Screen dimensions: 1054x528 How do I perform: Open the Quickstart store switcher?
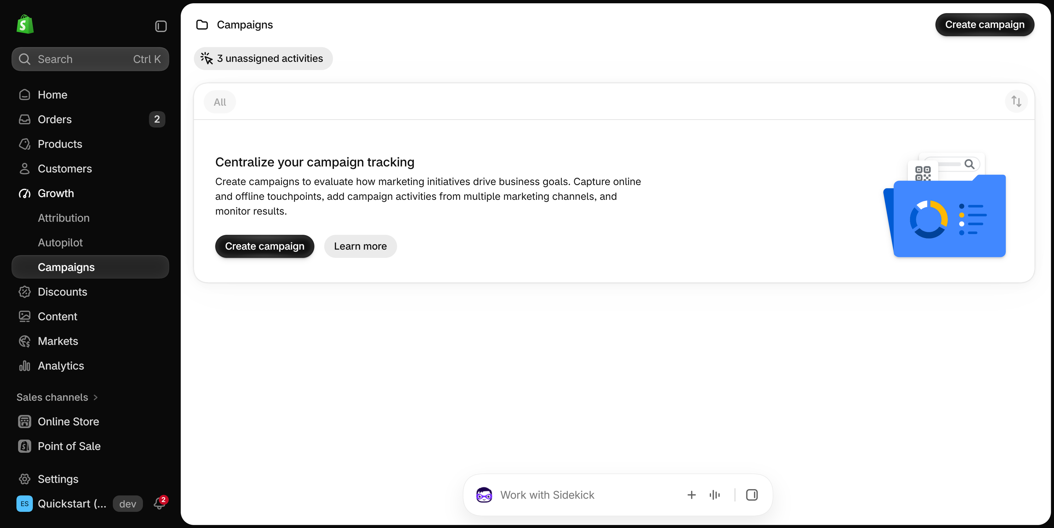tap(72, 504)
